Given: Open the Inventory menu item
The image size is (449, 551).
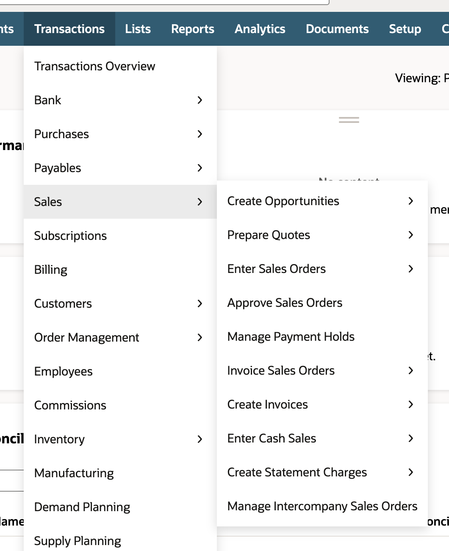Looking at the screenshot, I should pyautogui.click(x=120, y=439).
